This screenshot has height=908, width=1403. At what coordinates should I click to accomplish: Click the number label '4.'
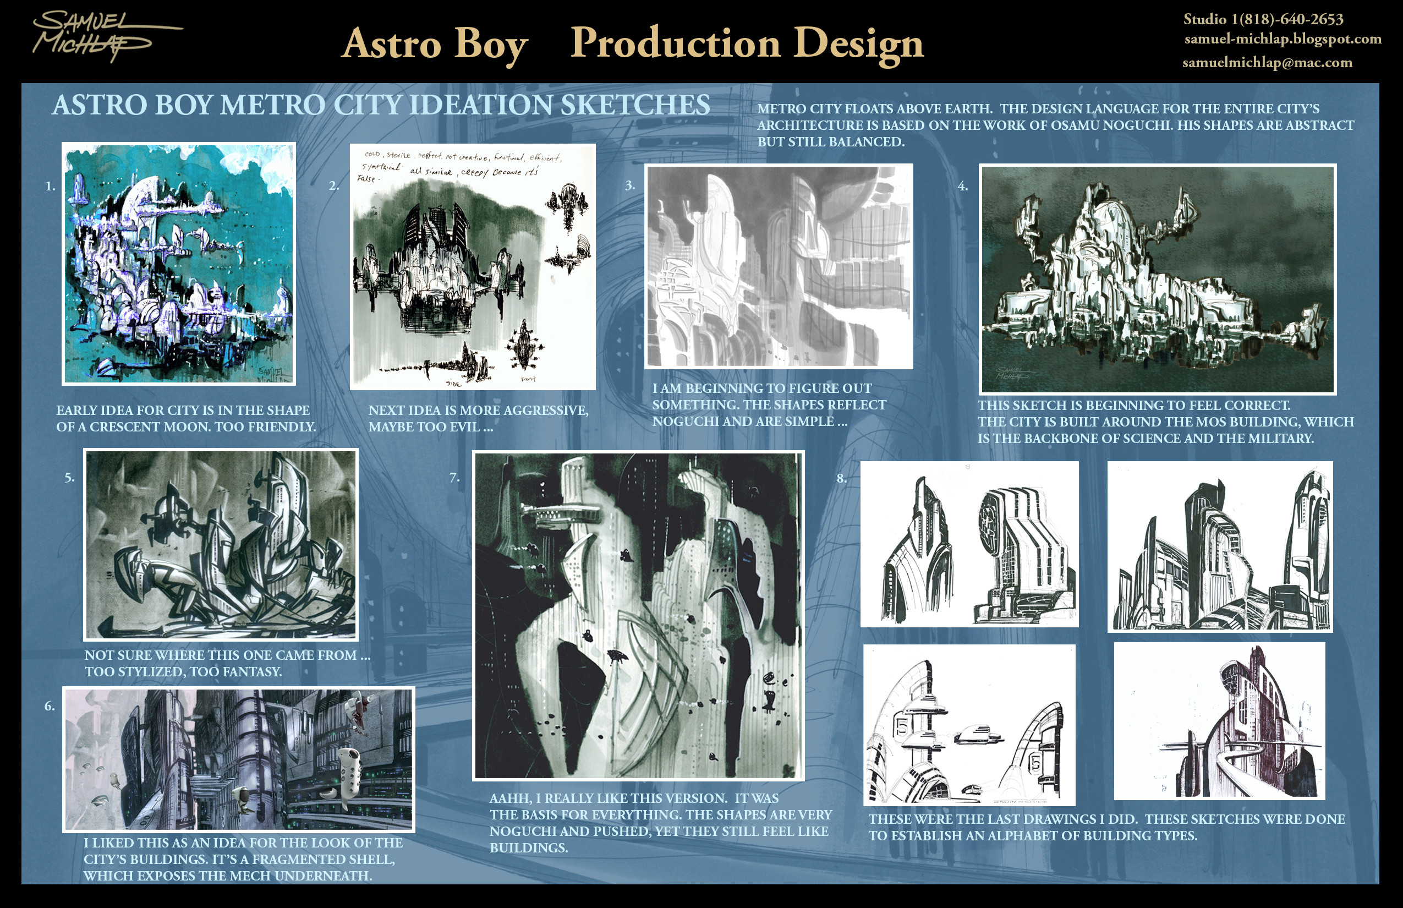tap(963, 187)
